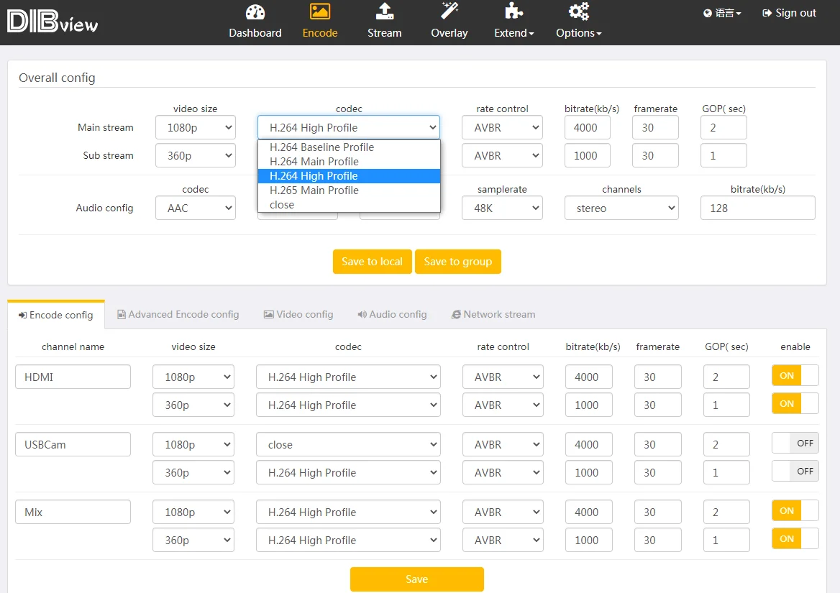
Task: Choose H.264 Main Profile from codec list
Action: point(349,162)
